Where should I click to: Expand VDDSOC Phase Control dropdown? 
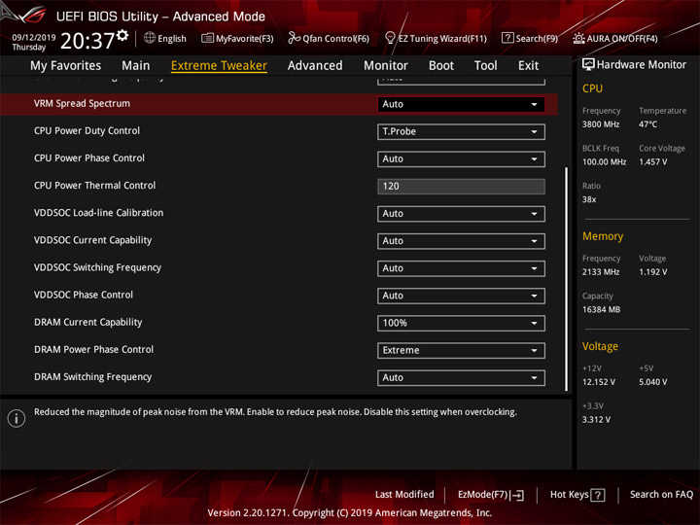pyautogui.click(x=461, y=296)
